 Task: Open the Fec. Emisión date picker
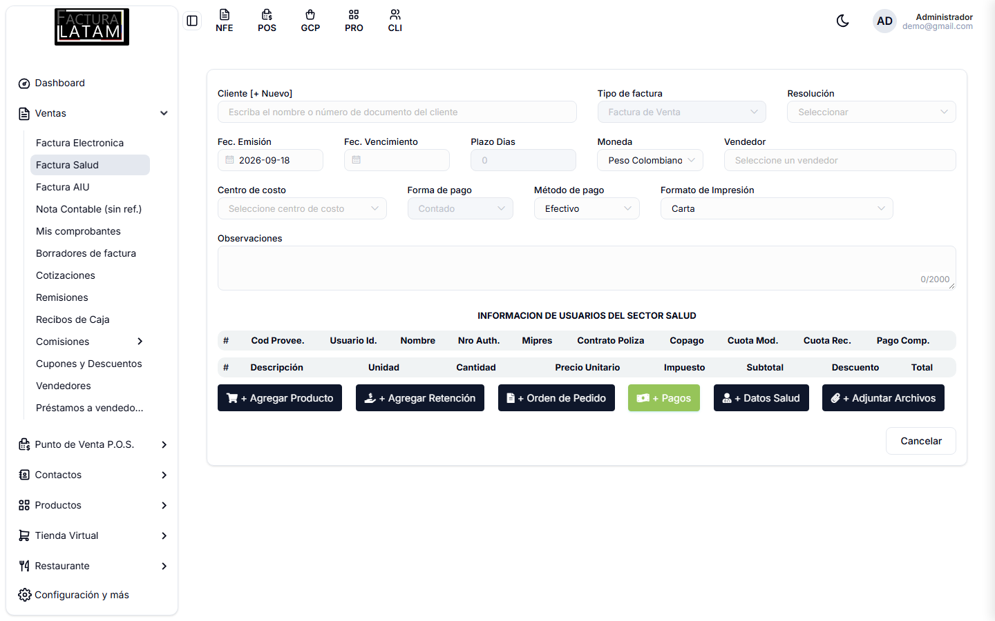pos(270,160)
